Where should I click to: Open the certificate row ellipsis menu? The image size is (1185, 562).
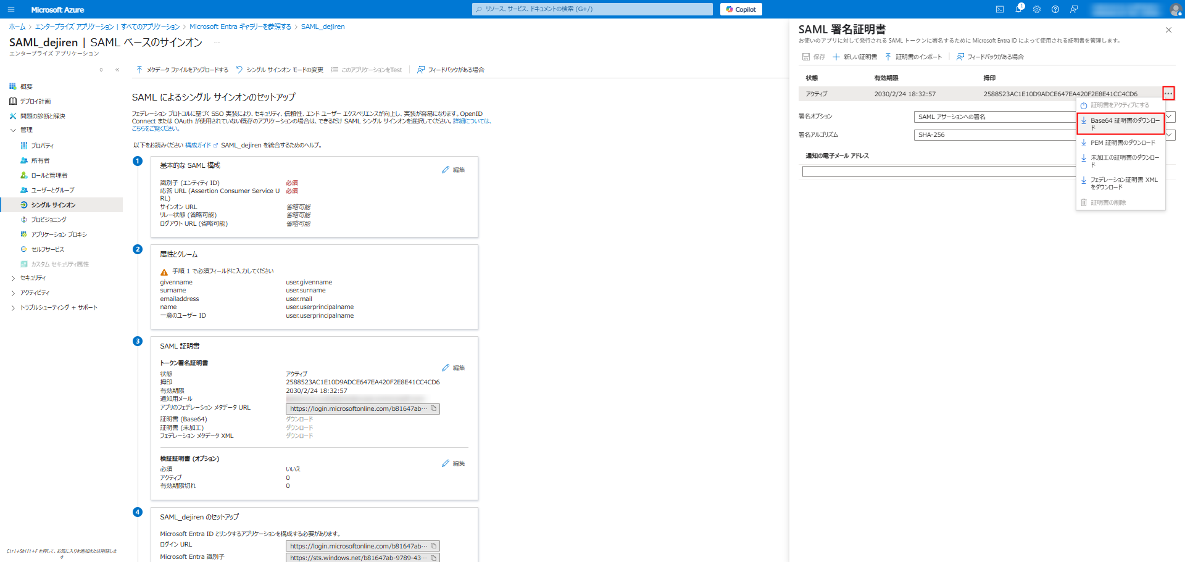(1168, 94)
